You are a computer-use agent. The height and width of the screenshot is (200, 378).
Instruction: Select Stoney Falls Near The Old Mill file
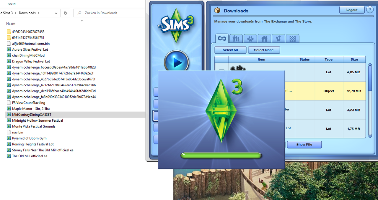click(43, 150)
